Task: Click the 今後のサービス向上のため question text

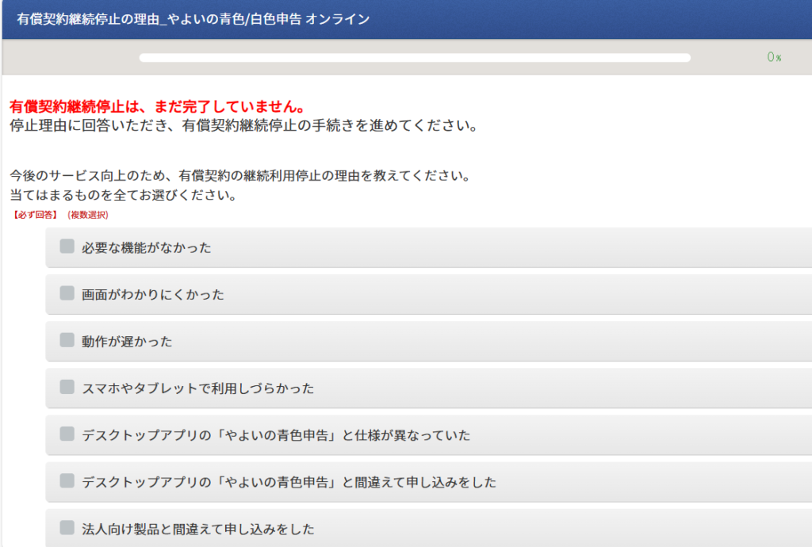Action: point(240,174)
